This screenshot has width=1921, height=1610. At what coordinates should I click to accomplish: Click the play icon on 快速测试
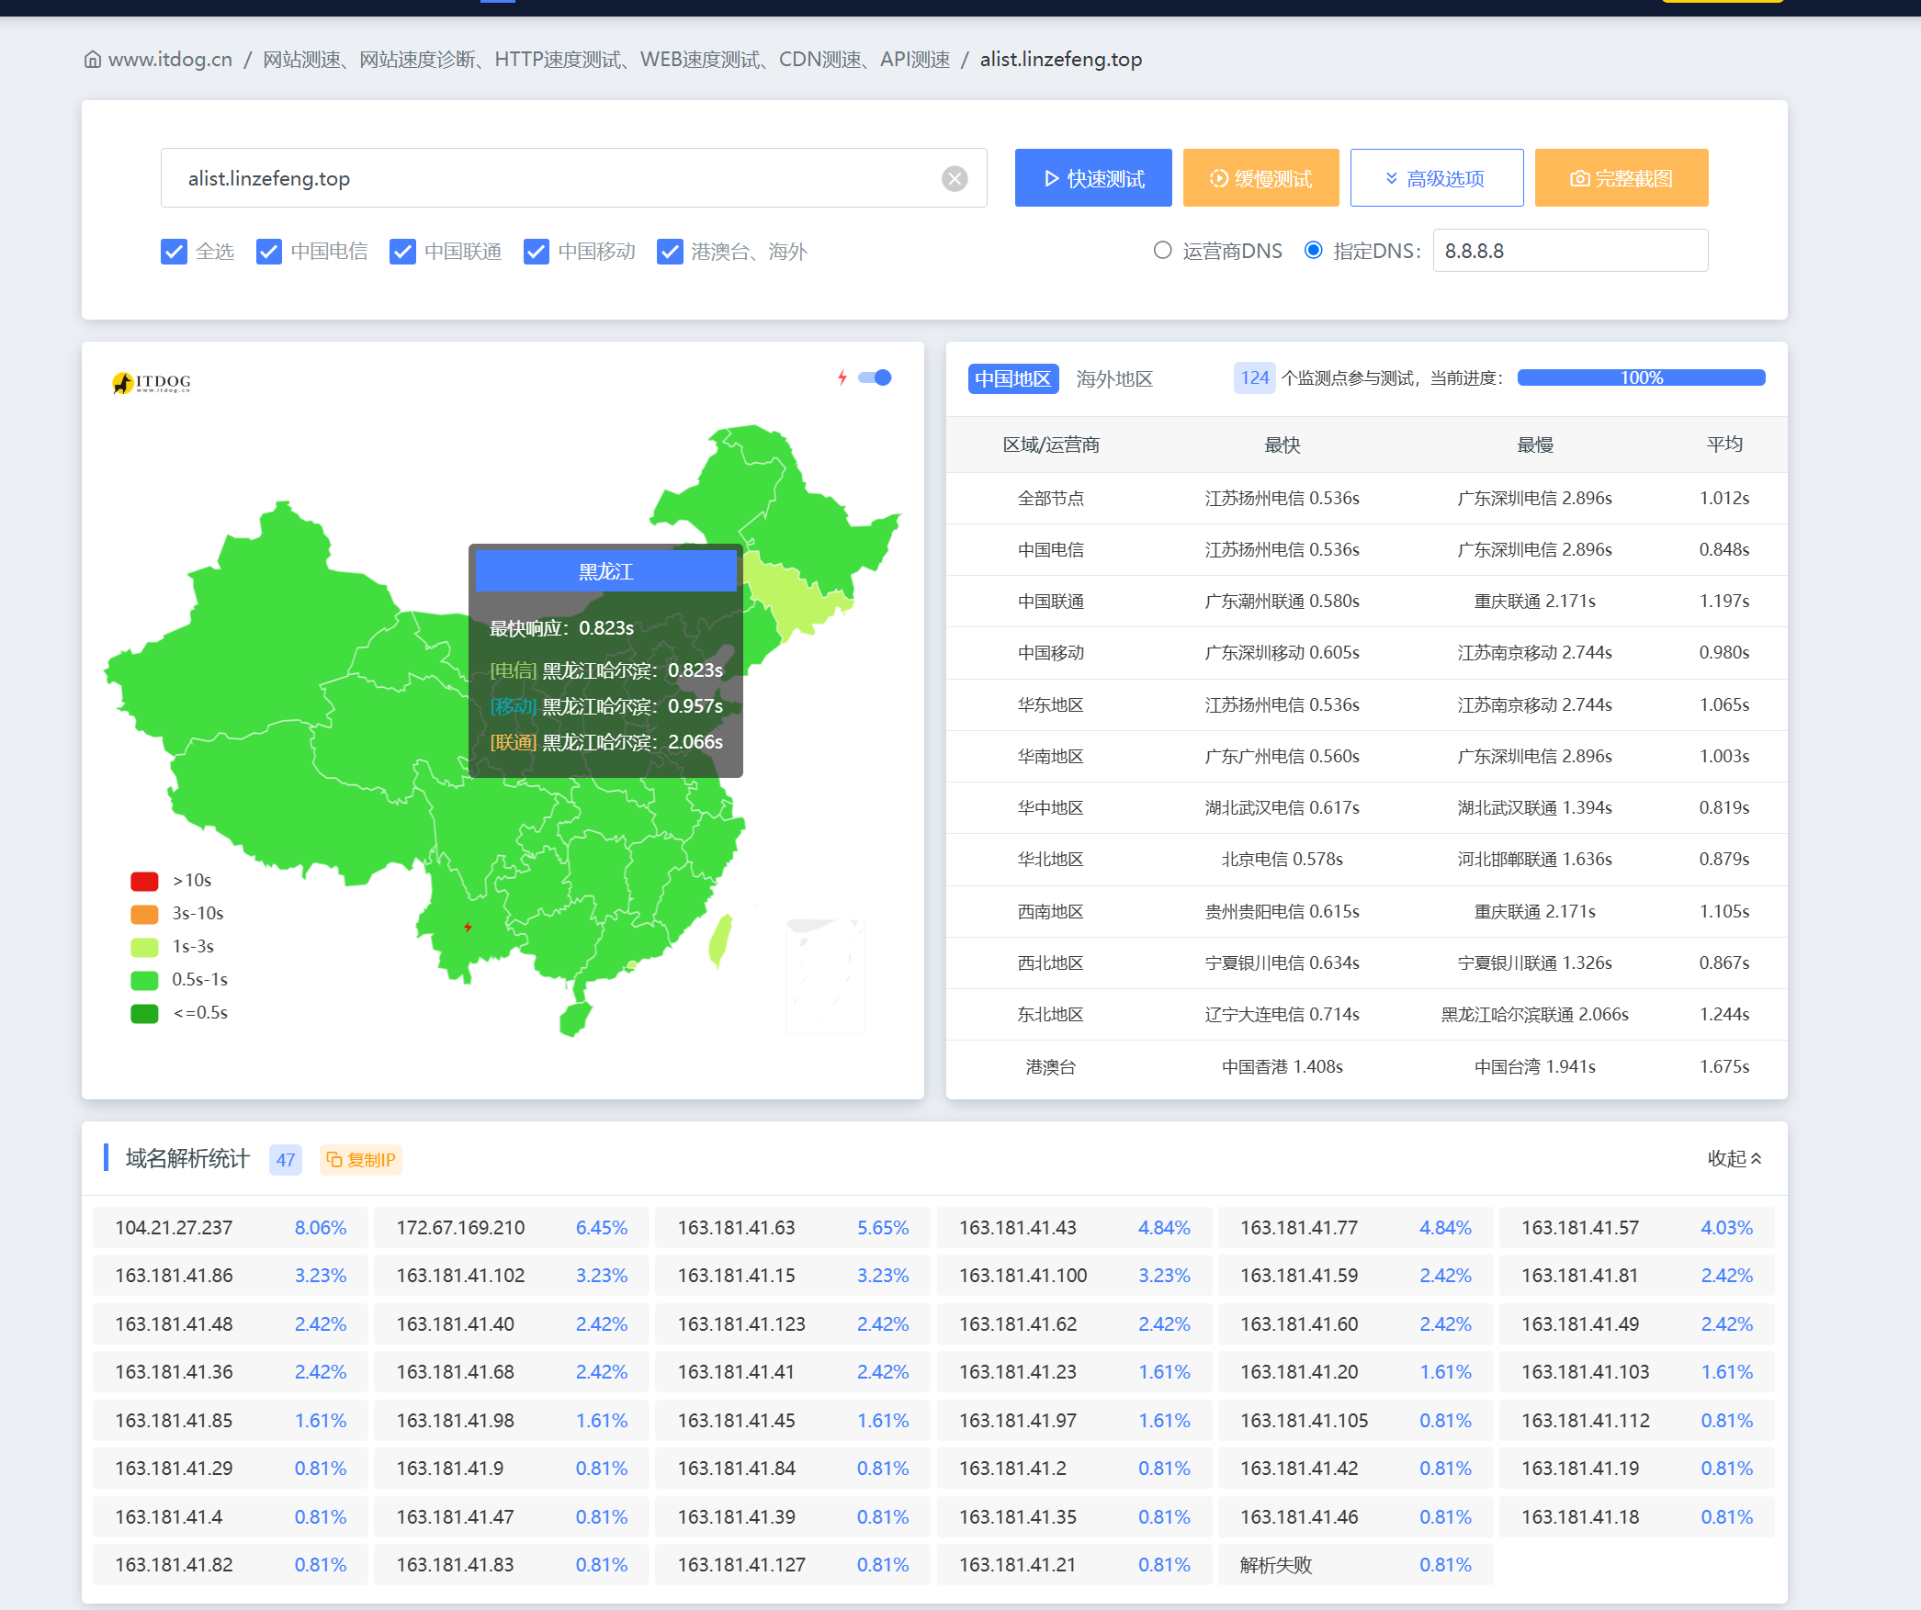click(x=1053, y=178)
